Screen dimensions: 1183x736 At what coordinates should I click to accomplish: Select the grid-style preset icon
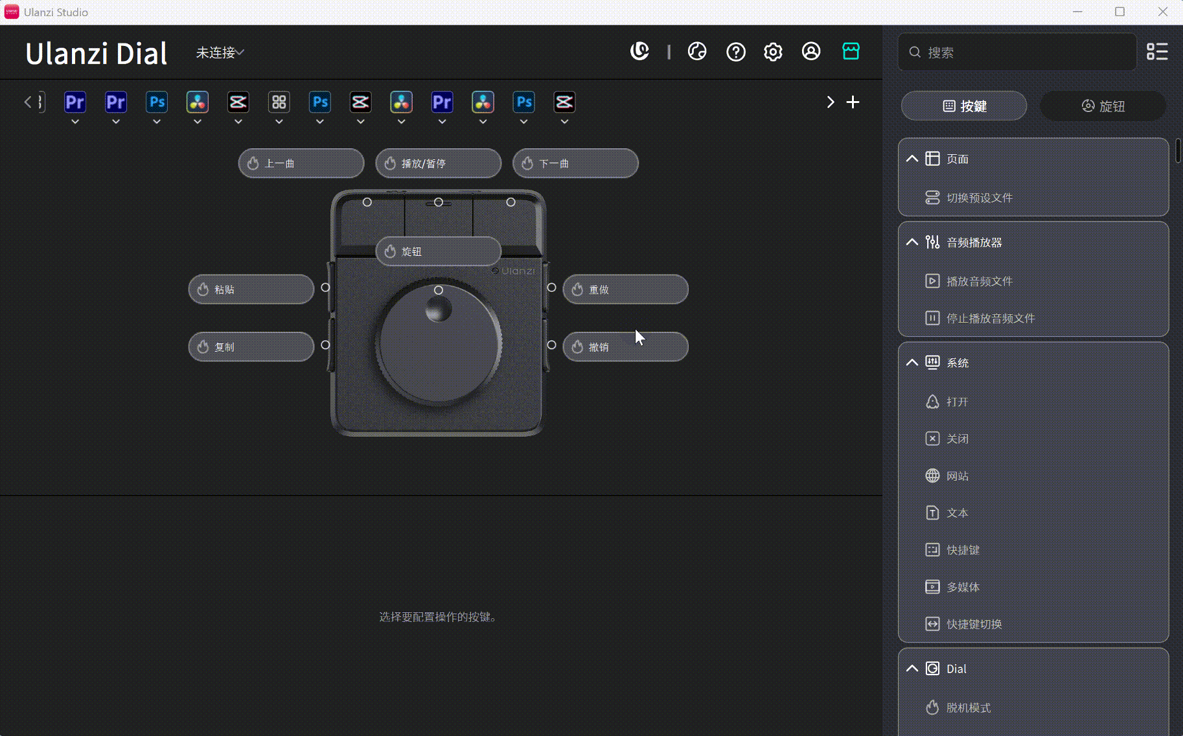(x=279, y=102)
